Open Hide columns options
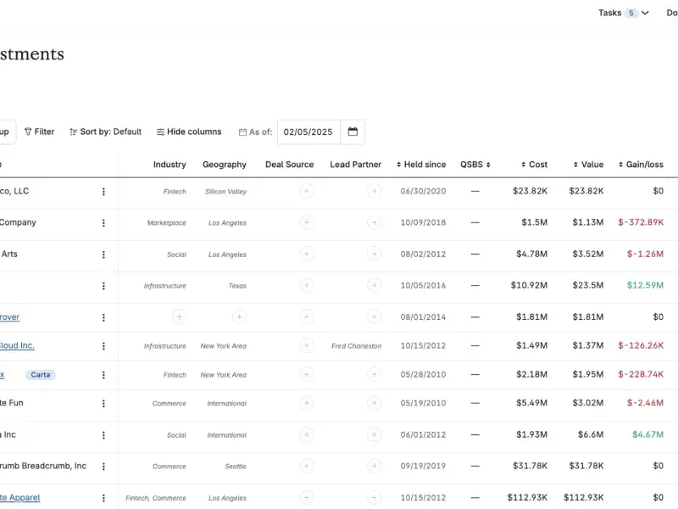Image resolution: width=678 pixels, height=509 pixels. coord(189,131)
